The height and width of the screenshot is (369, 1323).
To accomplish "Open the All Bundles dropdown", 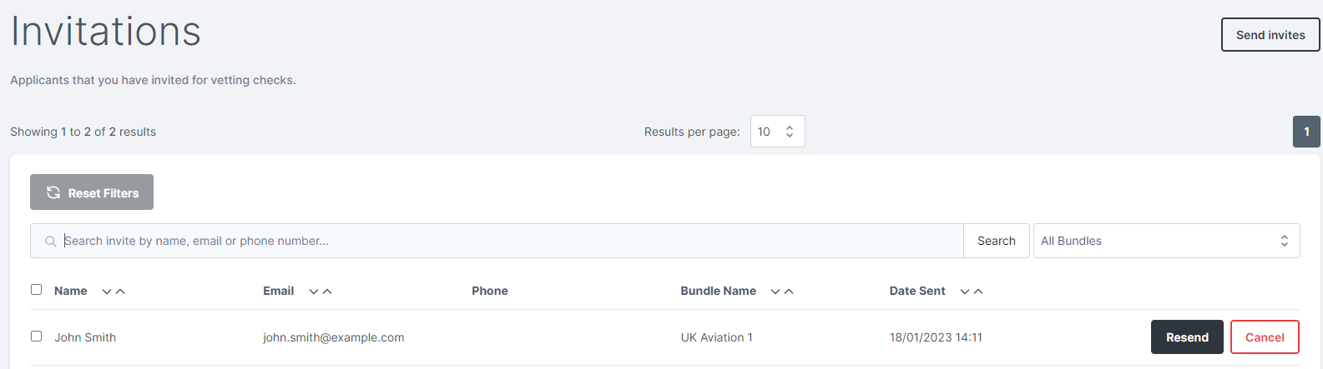I will click(x=1167, y=241).
